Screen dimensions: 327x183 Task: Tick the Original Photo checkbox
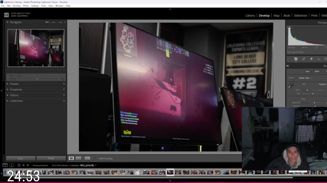[289, 52]
